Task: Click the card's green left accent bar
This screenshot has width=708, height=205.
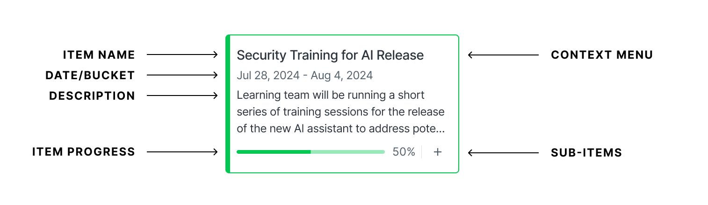Action: tap(228, 103)
